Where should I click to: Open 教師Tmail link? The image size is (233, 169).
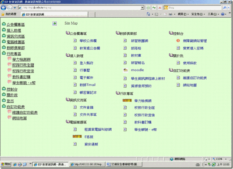pos(87,85)
